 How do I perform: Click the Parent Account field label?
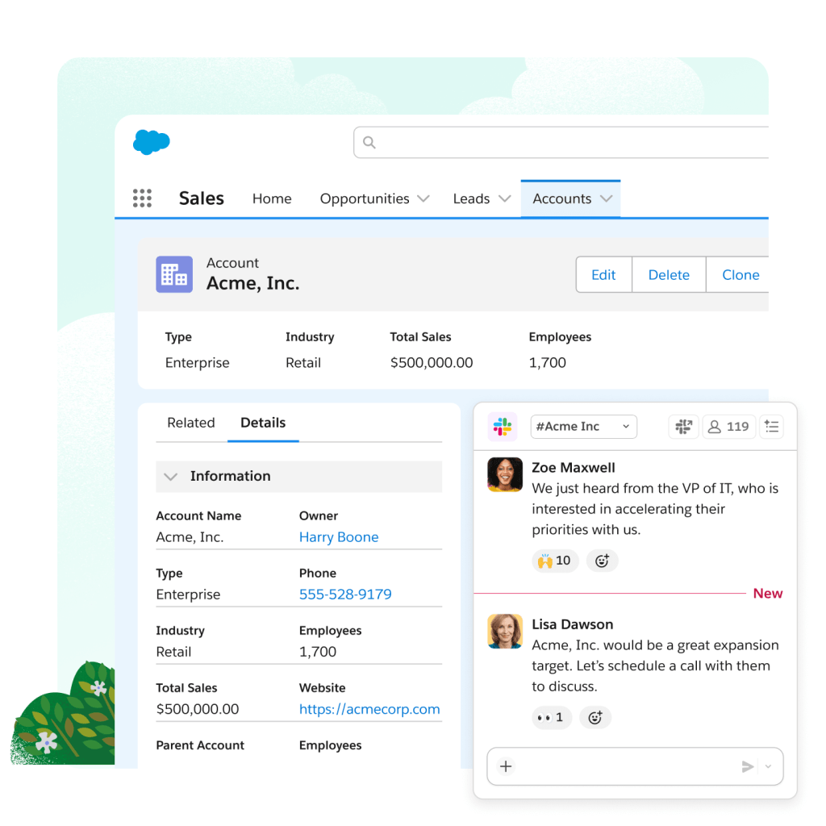point(200,745)
